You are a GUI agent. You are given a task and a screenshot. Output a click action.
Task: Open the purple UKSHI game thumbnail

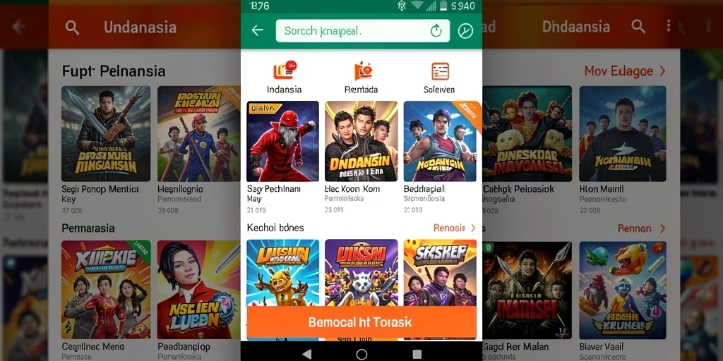click(x=361, y=273)
